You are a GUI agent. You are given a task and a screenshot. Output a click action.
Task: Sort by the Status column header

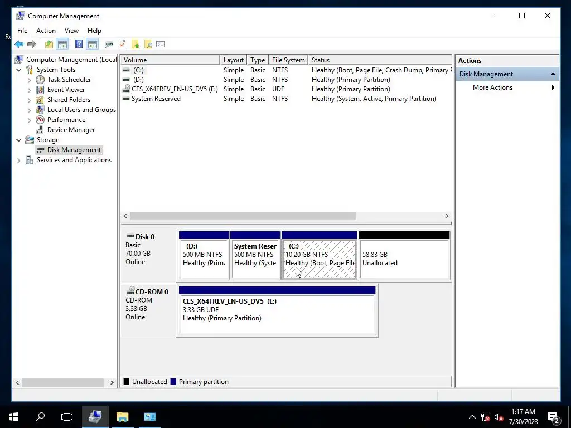click(380, 60)
